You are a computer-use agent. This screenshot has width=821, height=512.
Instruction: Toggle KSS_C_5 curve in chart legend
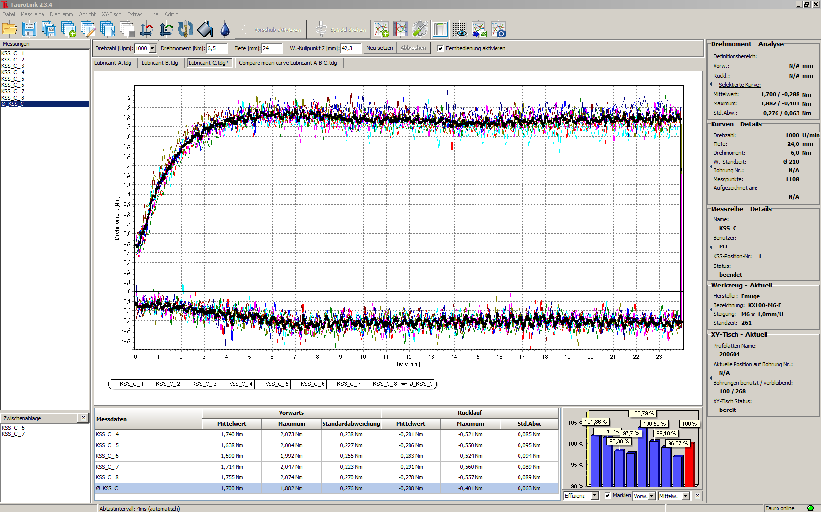click(272, 384)
